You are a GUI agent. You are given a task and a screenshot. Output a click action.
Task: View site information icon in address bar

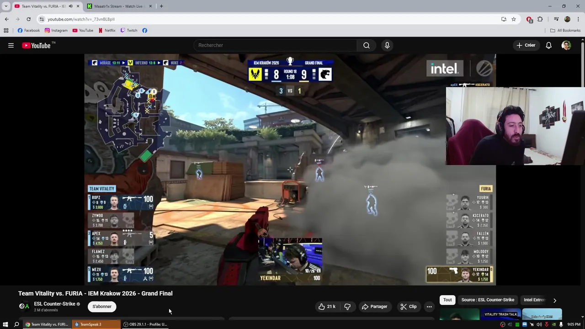[x=42, y=19]
